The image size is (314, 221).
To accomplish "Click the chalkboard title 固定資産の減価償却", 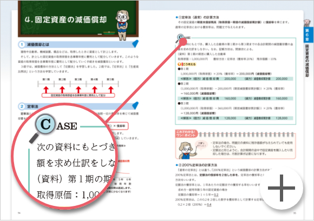I will coord(66,19).
